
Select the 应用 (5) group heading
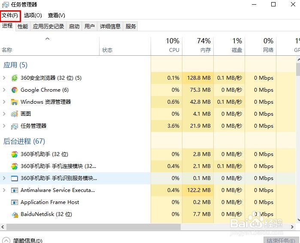15,65
